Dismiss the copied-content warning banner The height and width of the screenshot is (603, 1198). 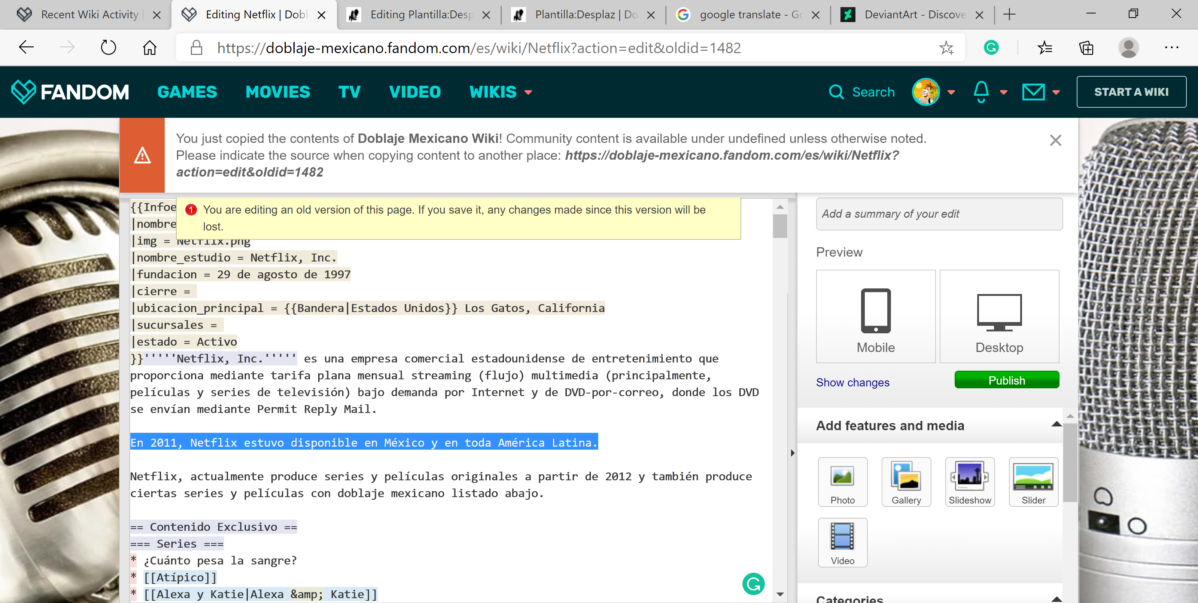click(1055, 140)
